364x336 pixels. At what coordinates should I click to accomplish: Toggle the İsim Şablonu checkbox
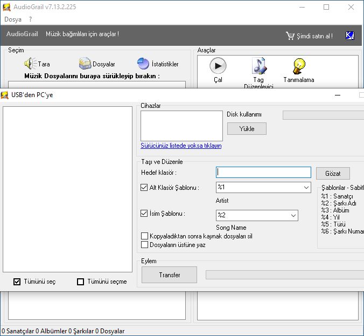coord(144,213)
